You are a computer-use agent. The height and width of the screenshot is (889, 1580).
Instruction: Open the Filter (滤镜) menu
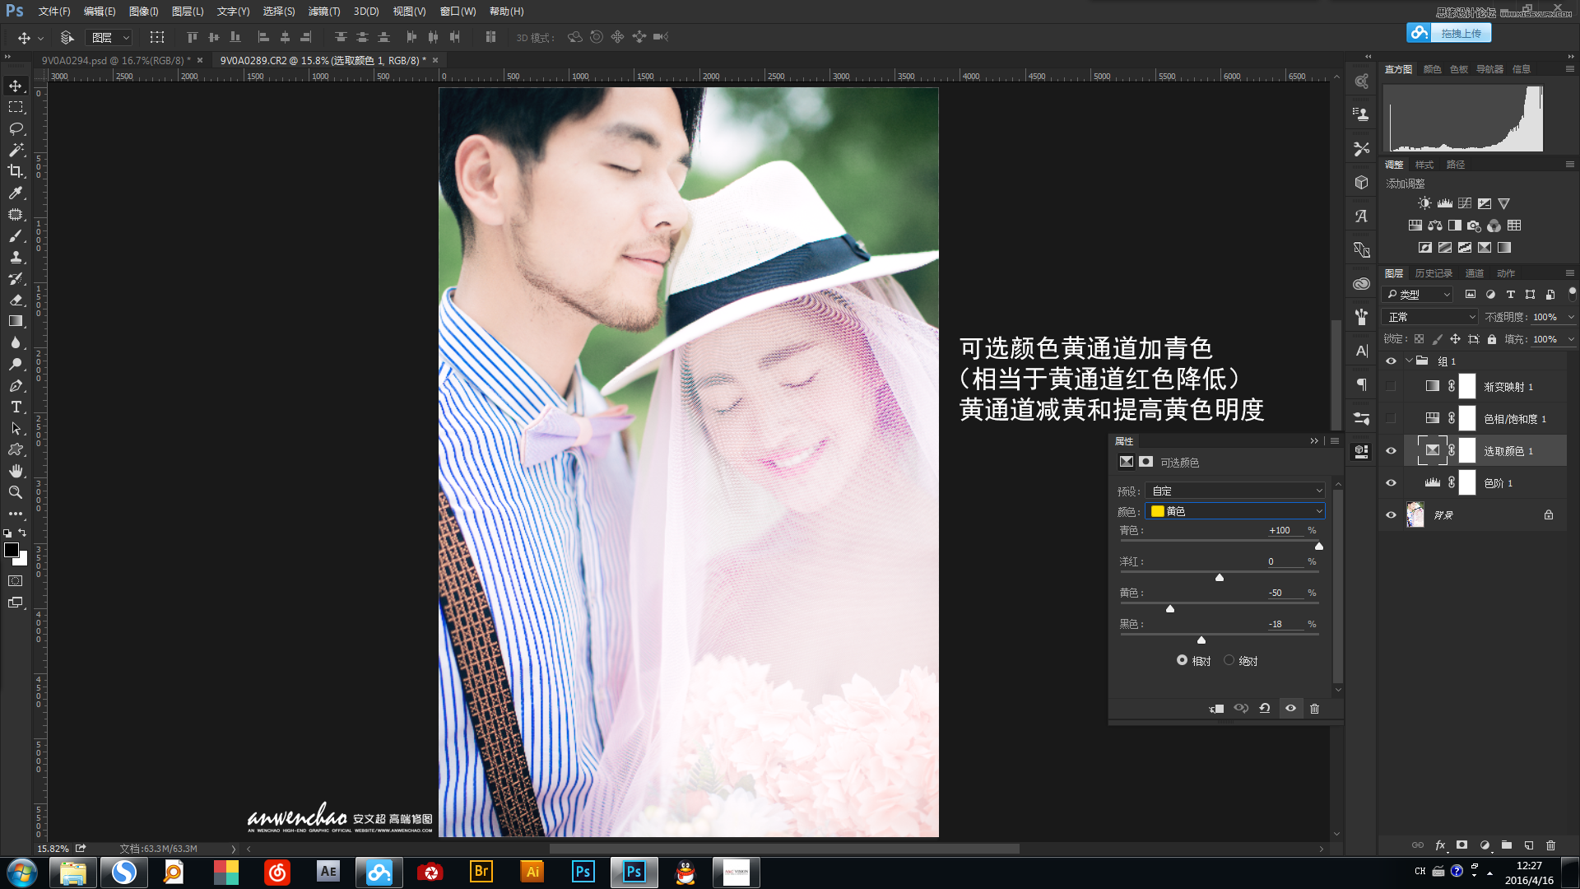coord(323,12)
